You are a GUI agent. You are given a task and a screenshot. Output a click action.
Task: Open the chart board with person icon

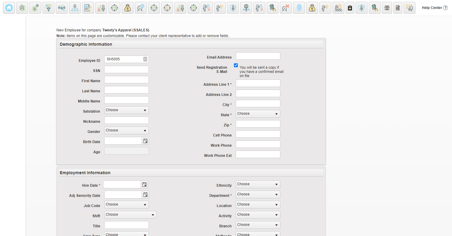pos(409,8)
